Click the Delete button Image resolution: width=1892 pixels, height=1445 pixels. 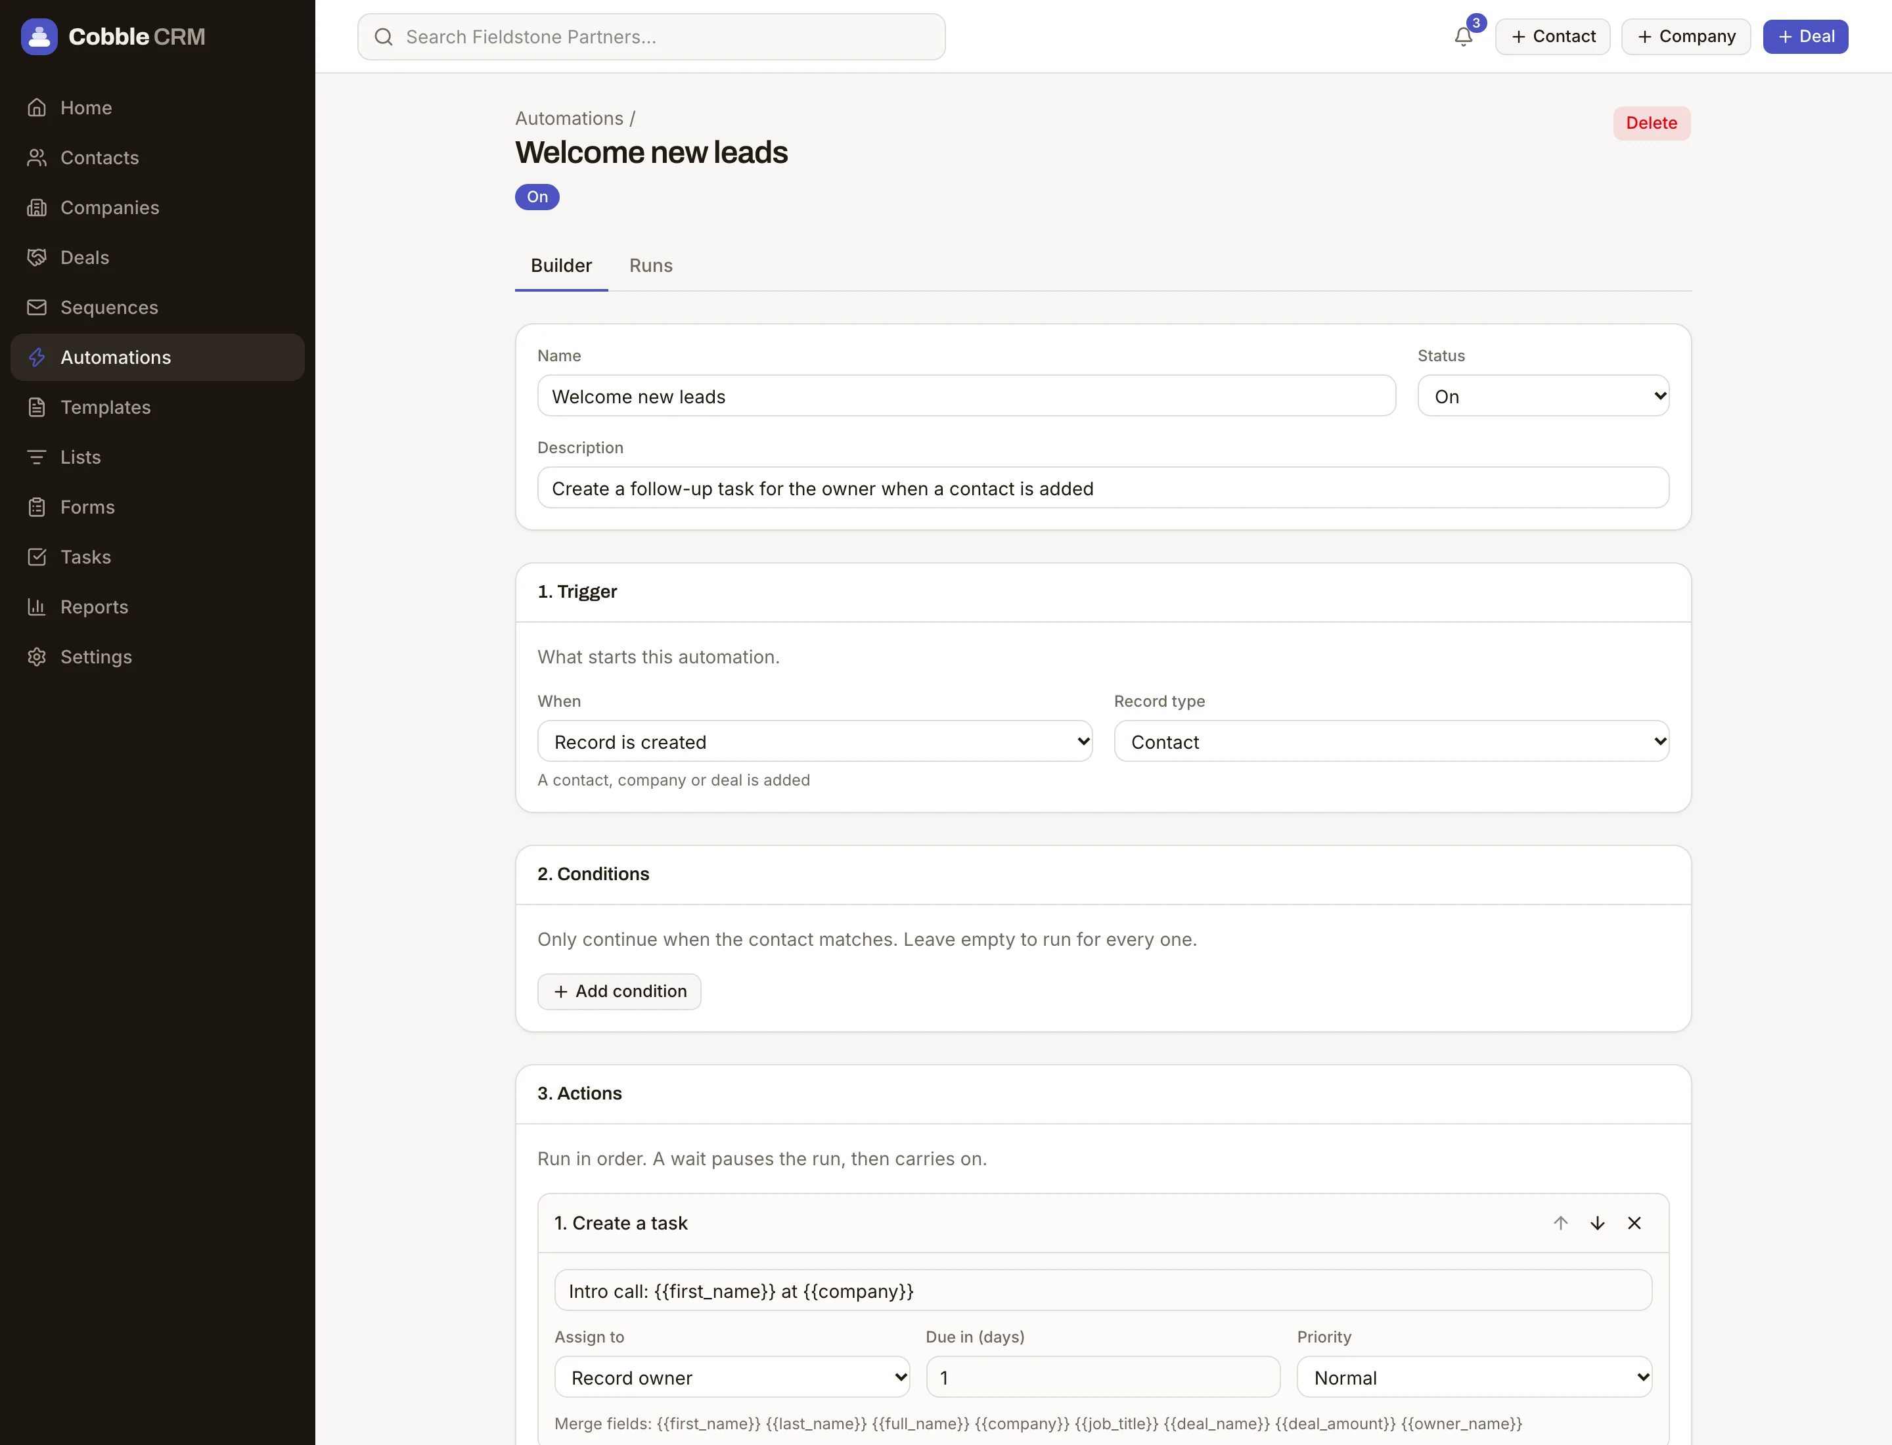(1651, 123)
